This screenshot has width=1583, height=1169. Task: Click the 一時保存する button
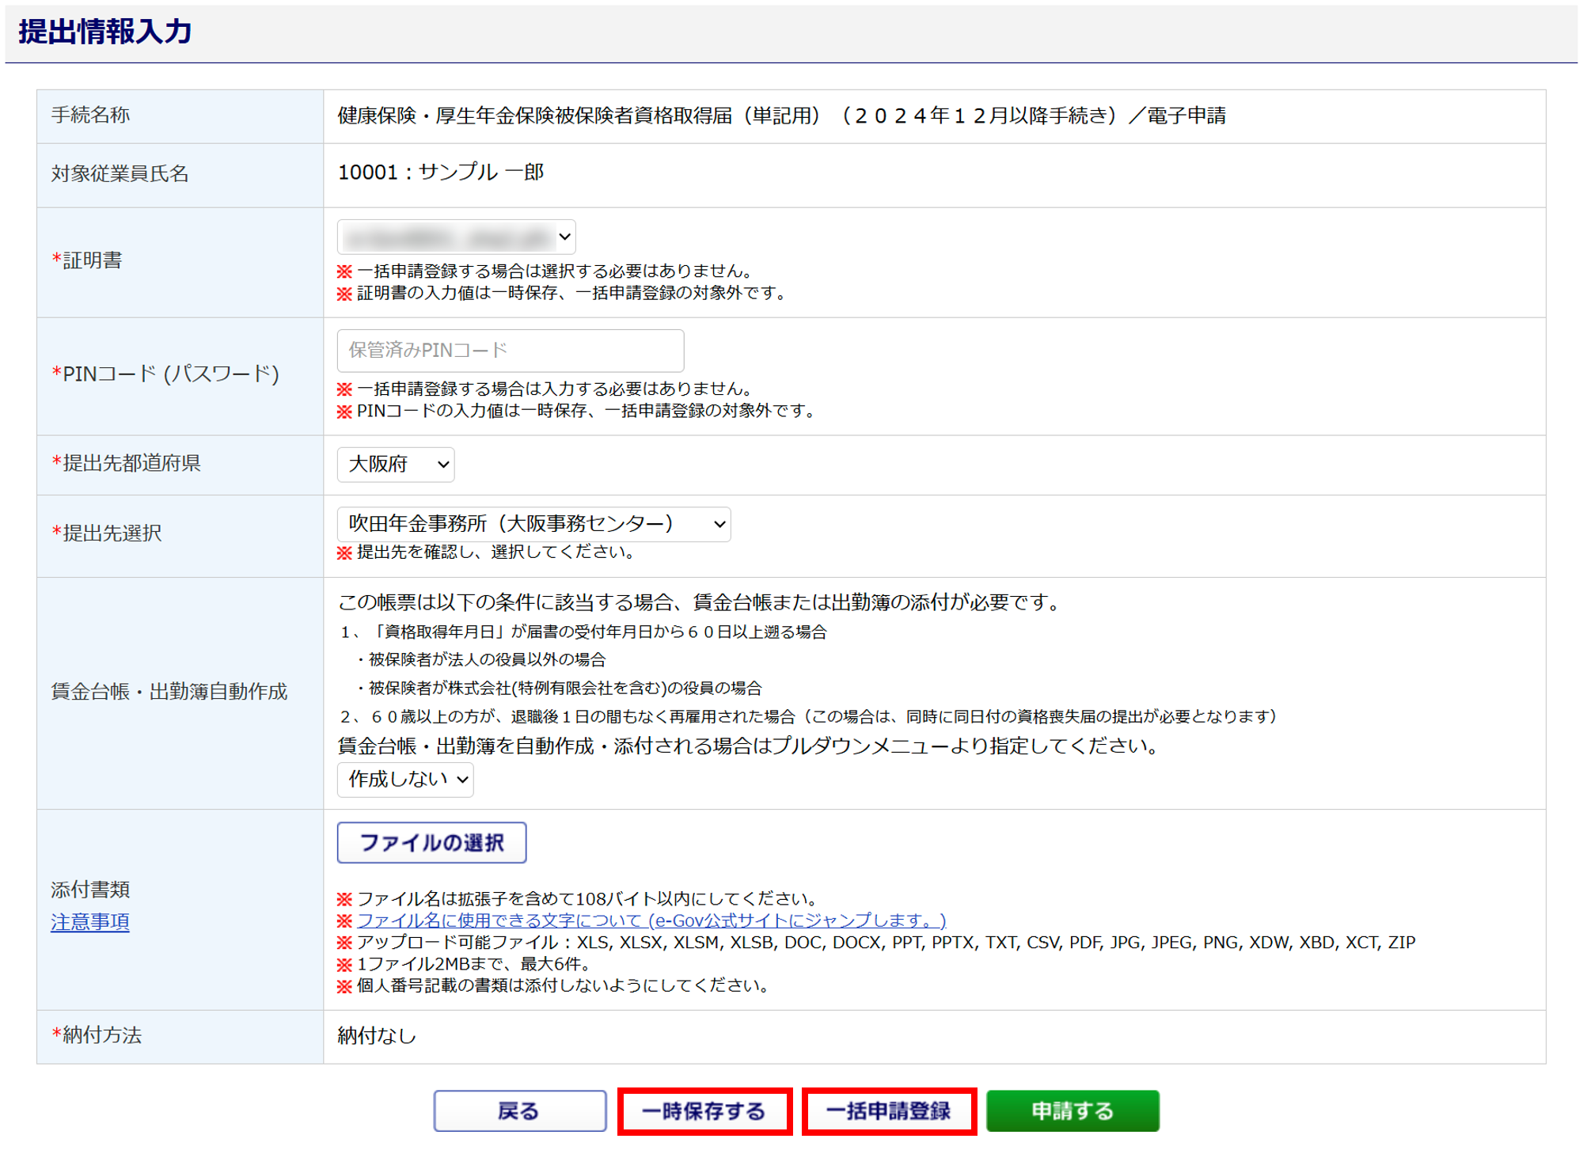(x=704, y=1111)
